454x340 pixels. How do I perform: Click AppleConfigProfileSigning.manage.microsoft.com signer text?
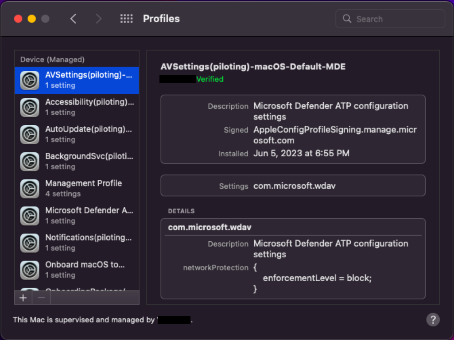335,135
